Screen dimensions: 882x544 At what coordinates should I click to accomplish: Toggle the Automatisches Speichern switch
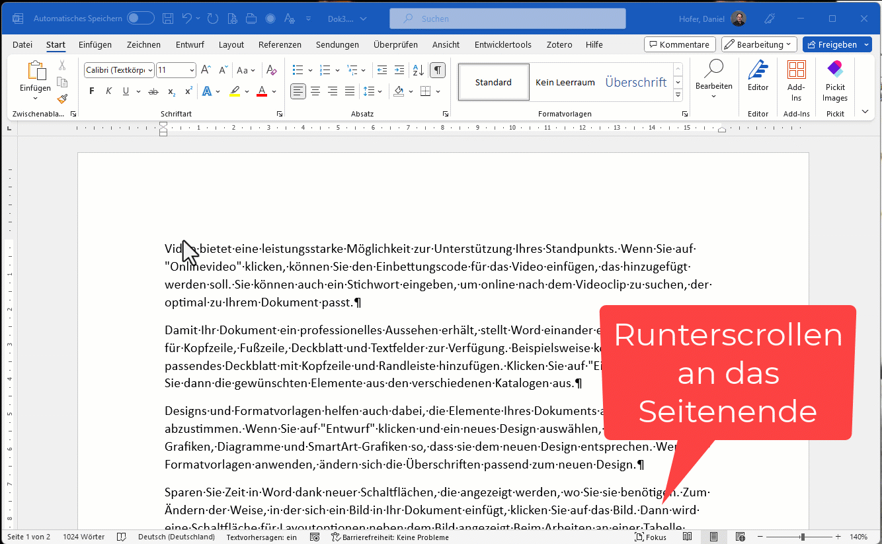pyautogui.click(x=140, y=19)
